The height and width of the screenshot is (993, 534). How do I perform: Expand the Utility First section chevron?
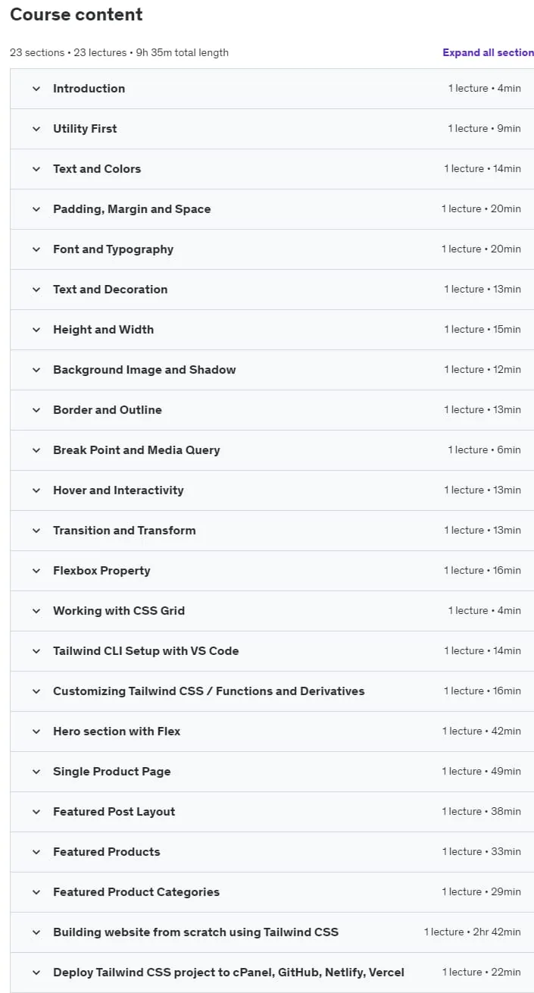pyautogui.click(x=36, y=129)
